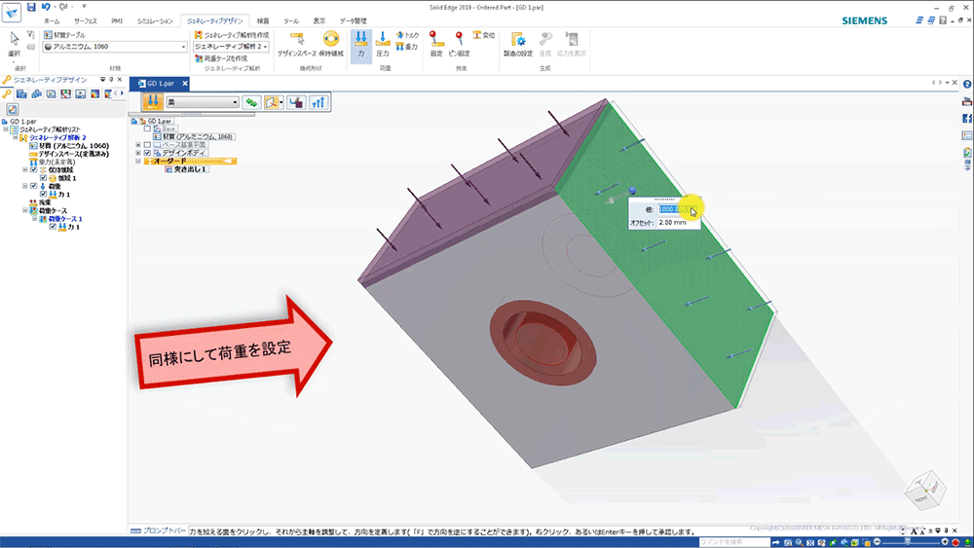Click the load distribution icon on the command bar

296,102
